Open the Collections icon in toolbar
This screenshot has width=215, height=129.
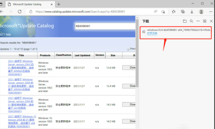point(183,12)
